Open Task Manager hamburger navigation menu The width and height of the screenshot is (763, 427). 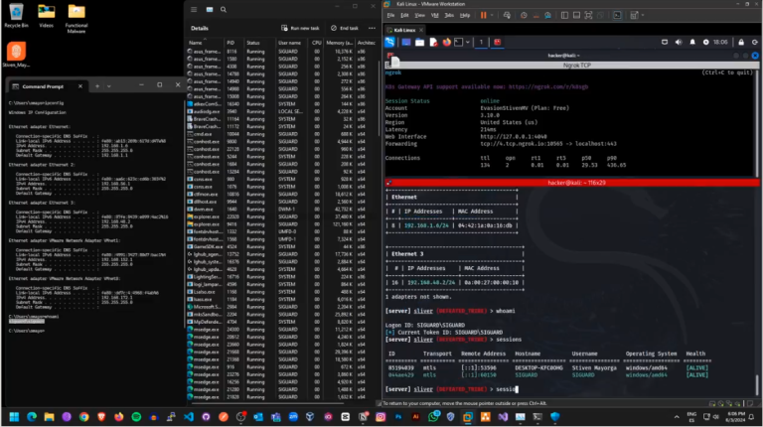[x=194, y=9]
